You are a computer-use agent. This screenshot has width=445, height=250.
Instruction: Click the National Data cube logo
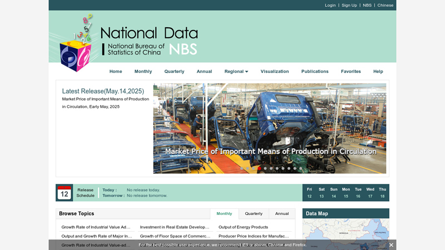point(75,43)
